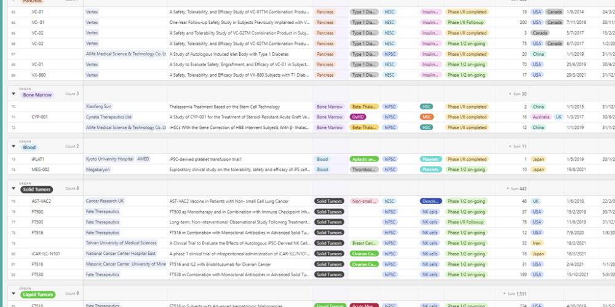615x307 pixels.
Task: Click the Australia country tag
Action: (541, 117)
